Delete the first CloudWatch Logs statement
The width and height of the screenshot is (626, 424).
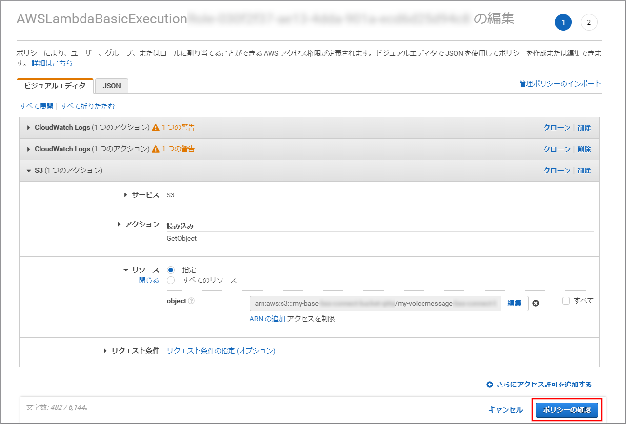pyautogui.click(x=584, y=128)
